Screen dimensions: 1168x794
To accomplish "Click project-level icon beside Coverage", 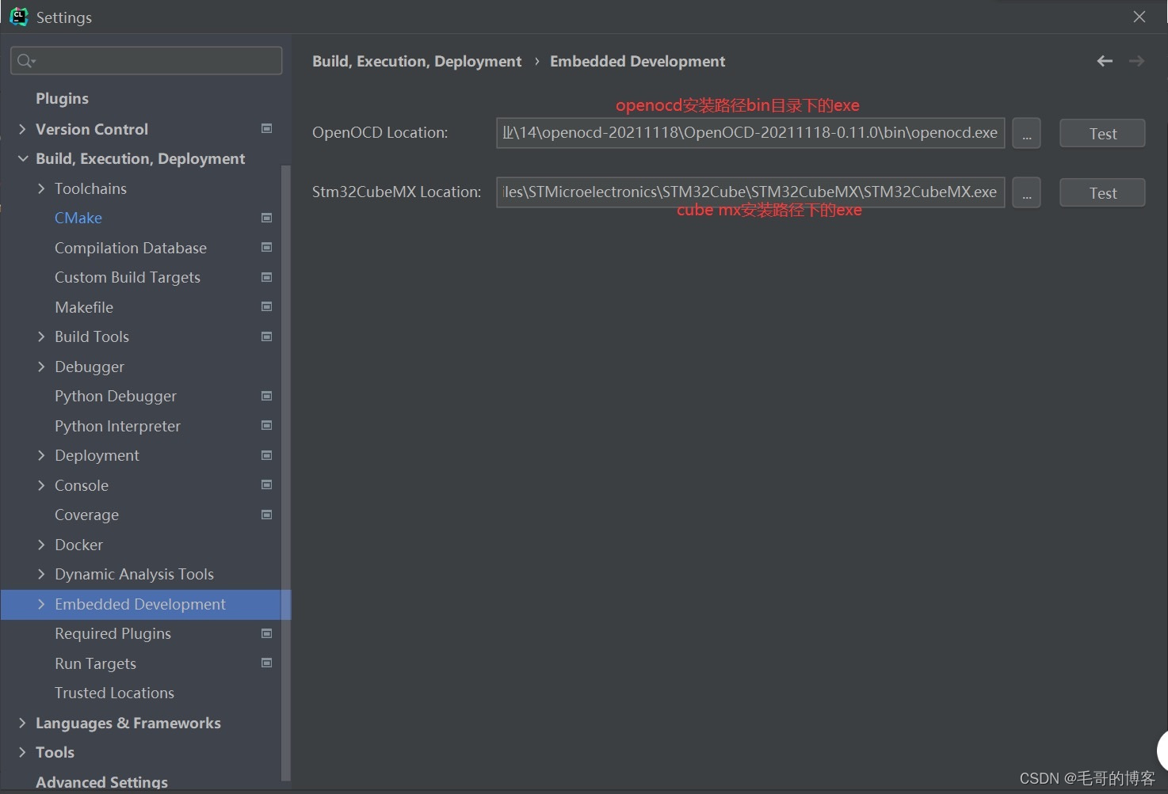I will pos(267,515).
